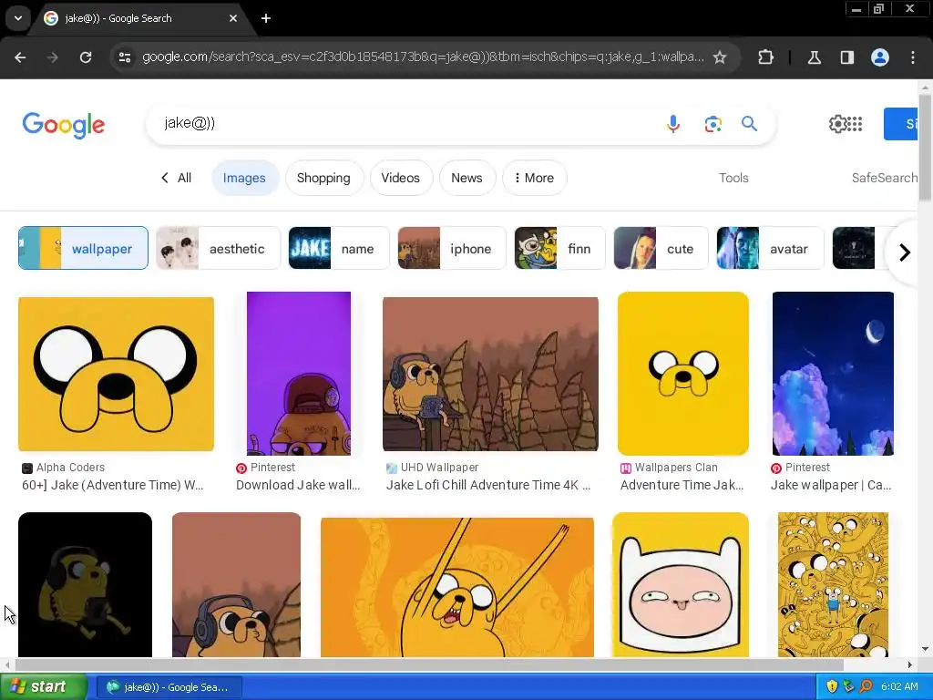
Task: Search by image with Google Lens icon
Action: pos(713,124)
